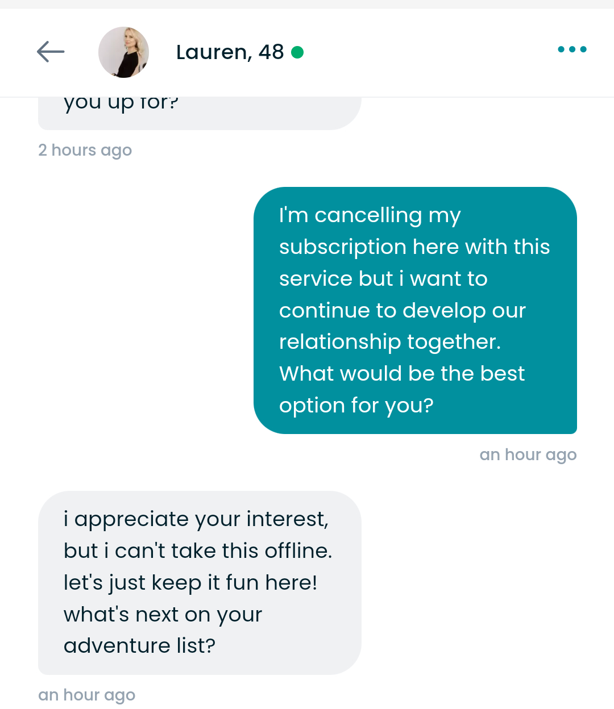Click the "but i can't take this offline." line
The image size is (614, 709).
(198, 551)
